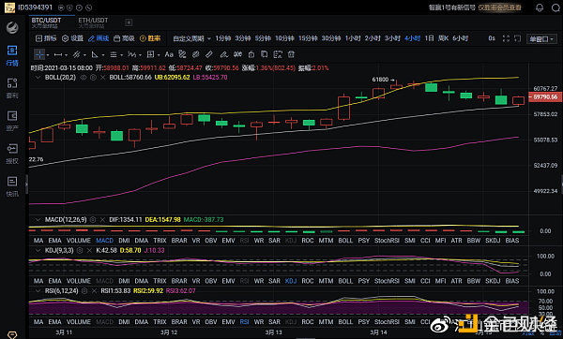Screen dimensions: 563x339
Task: Open MACD indicator settings gear
Action: tap(93, 220)
